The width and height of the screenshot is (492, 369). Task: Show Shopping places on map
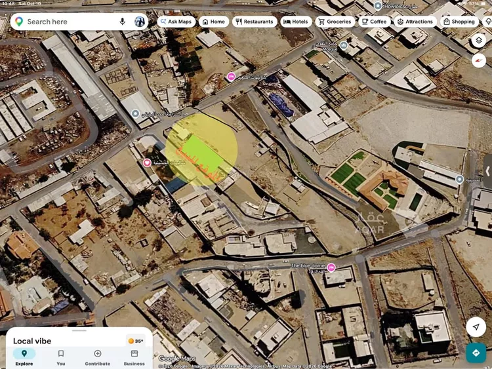click(459, 22)
